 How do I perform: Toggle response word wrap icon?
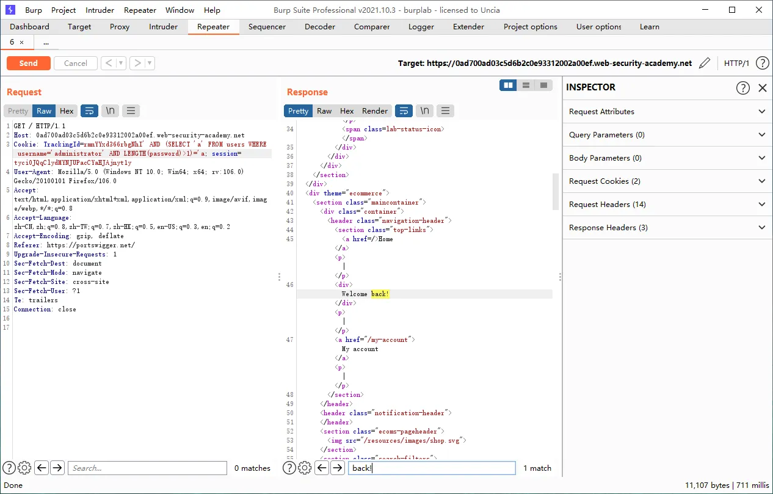pyautogui.click(x=404, y=111)
